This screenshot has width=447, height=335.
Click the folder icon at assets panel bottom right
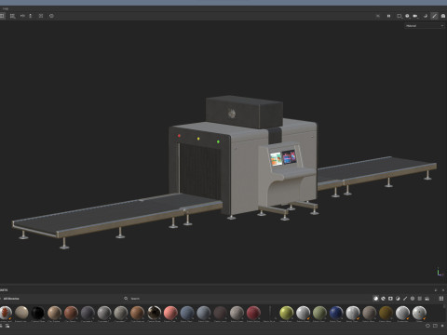coord(435,326)
